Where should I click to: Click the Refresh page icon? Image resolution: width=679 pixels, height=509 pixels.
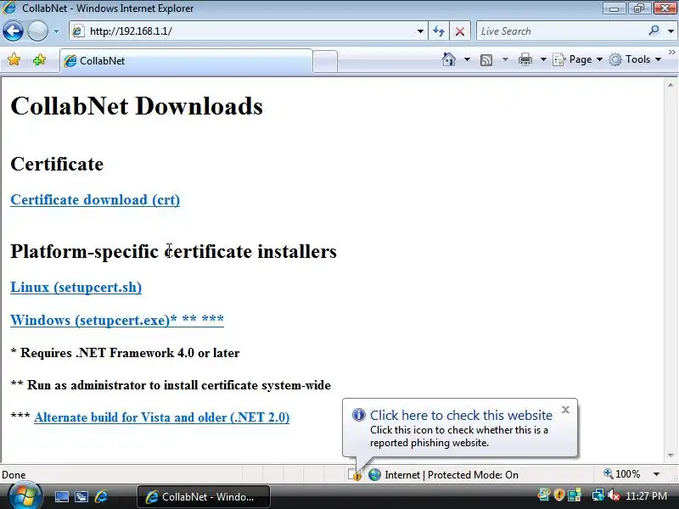(x=439, y=31)
